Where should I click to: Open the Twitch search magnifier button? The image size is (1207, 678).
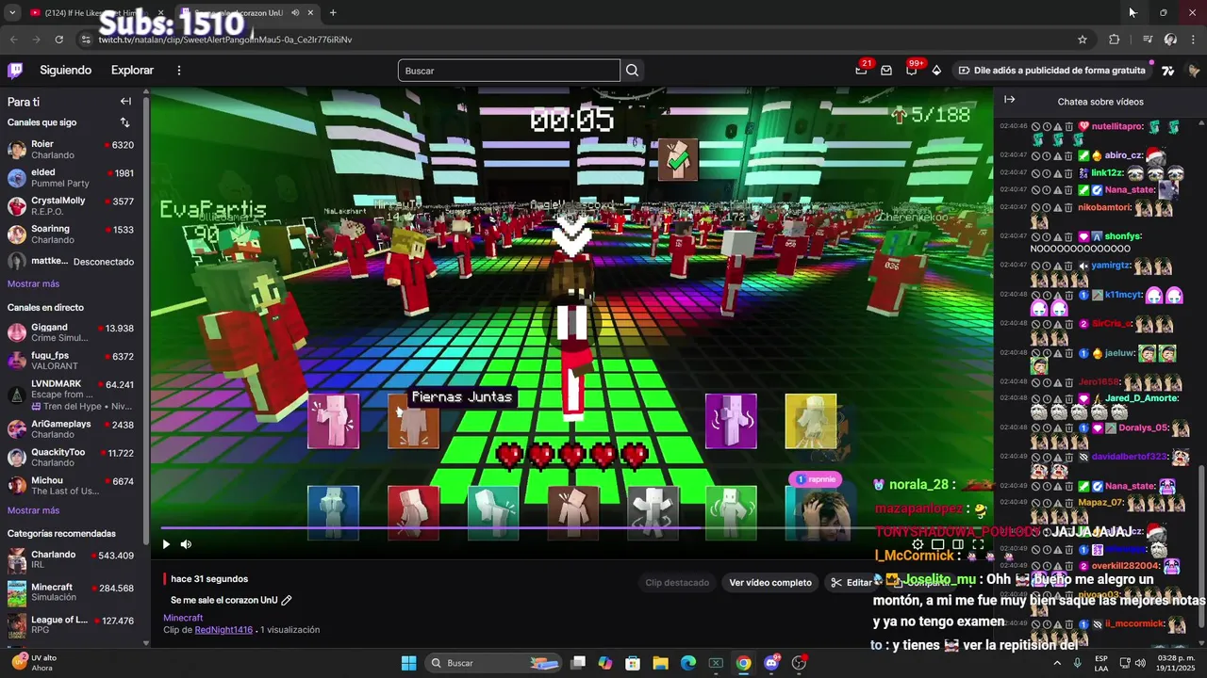coord(632,71)
